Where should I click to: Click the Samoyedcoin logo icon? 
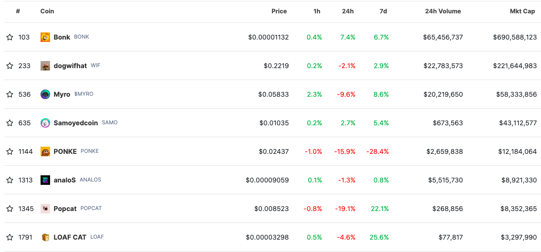45,123
